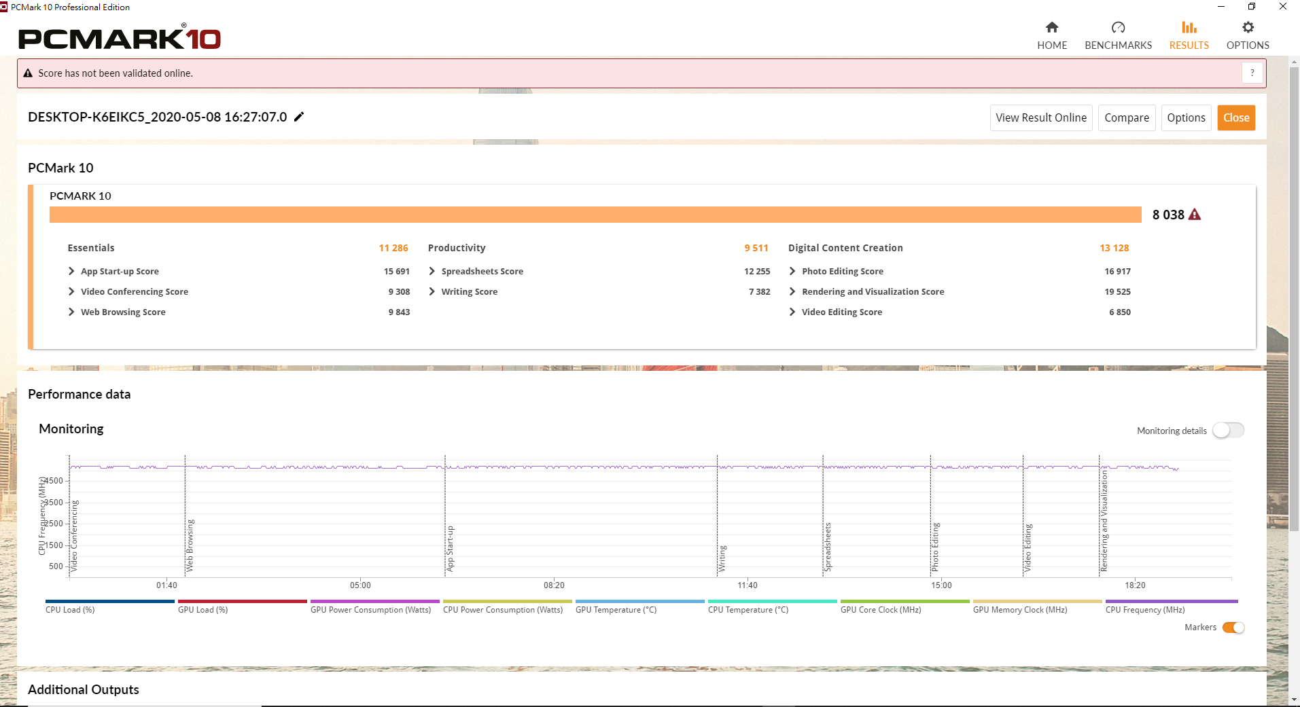Open the Options gear icon

tap(1248, 27)
